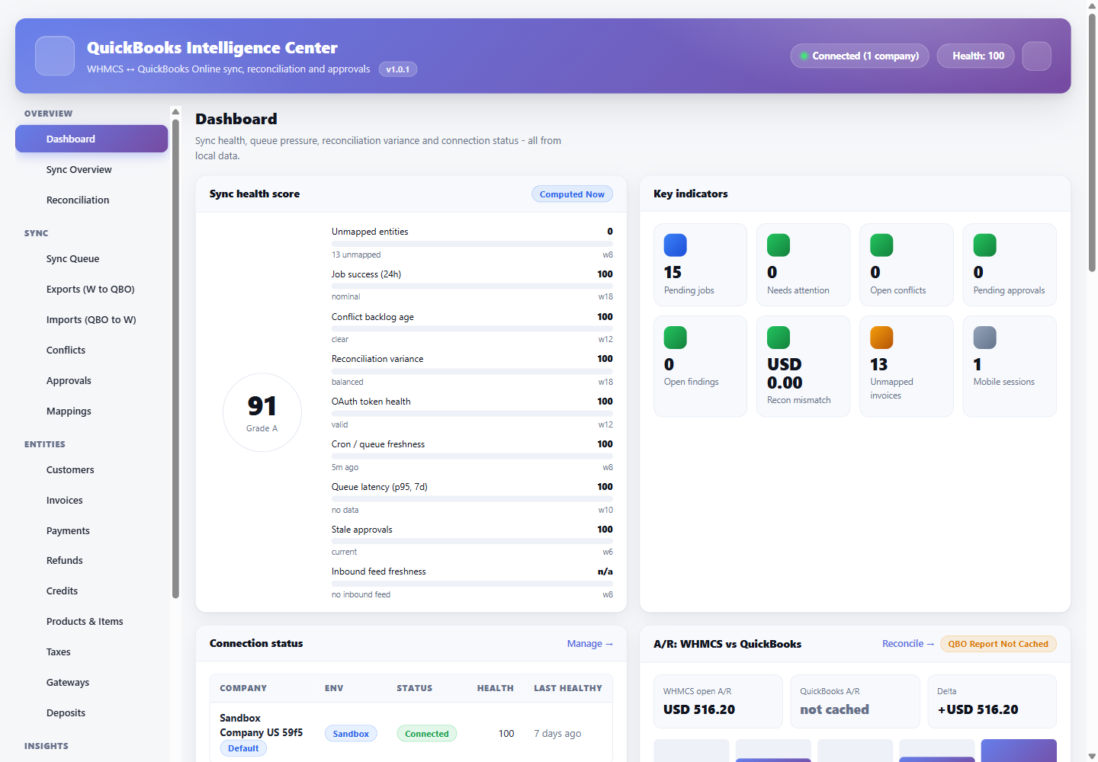
Task: Go to Sync Overview page
Action: [x=91, y=169]
